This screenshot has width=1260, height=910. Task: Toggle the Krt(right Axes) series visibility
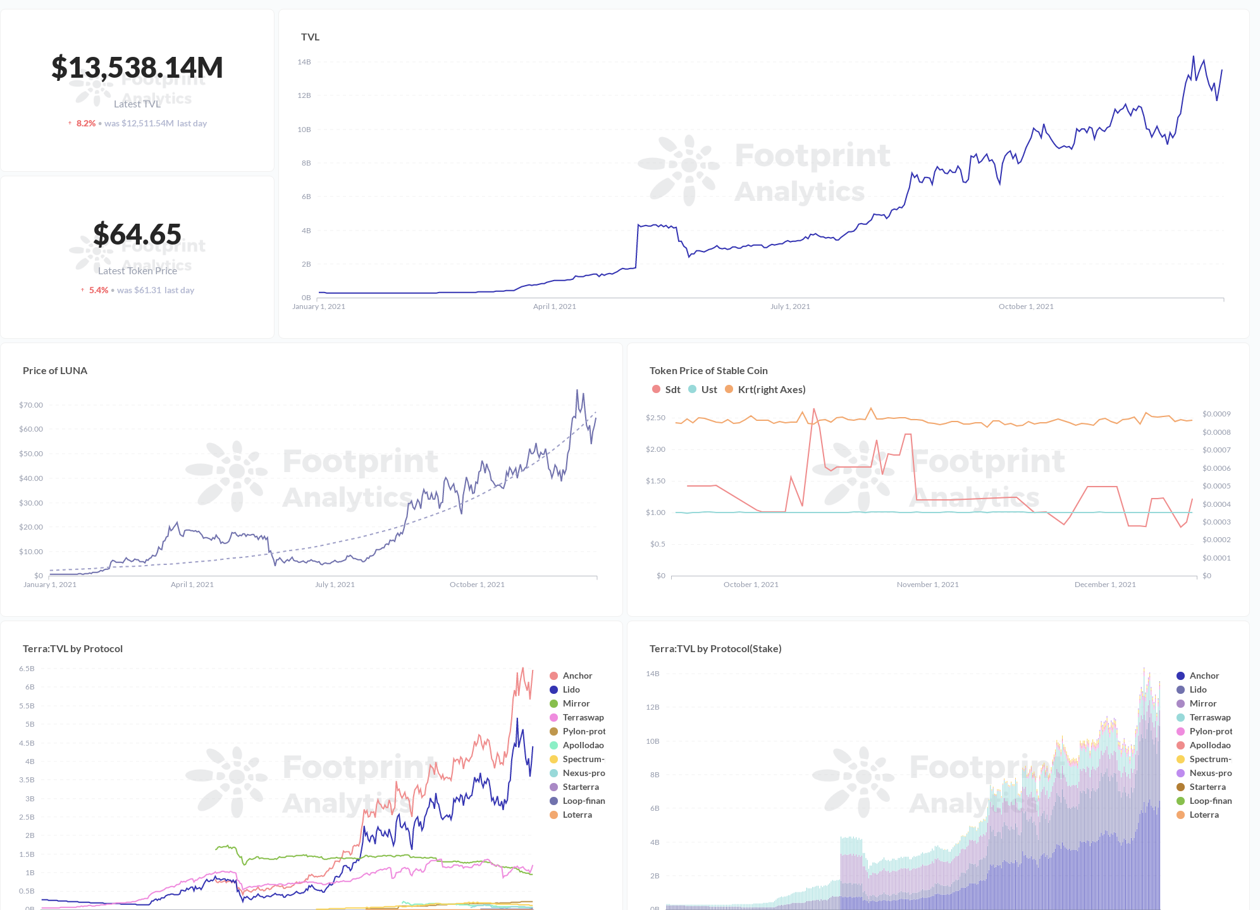pyautogui.click(x=765, y=390)
